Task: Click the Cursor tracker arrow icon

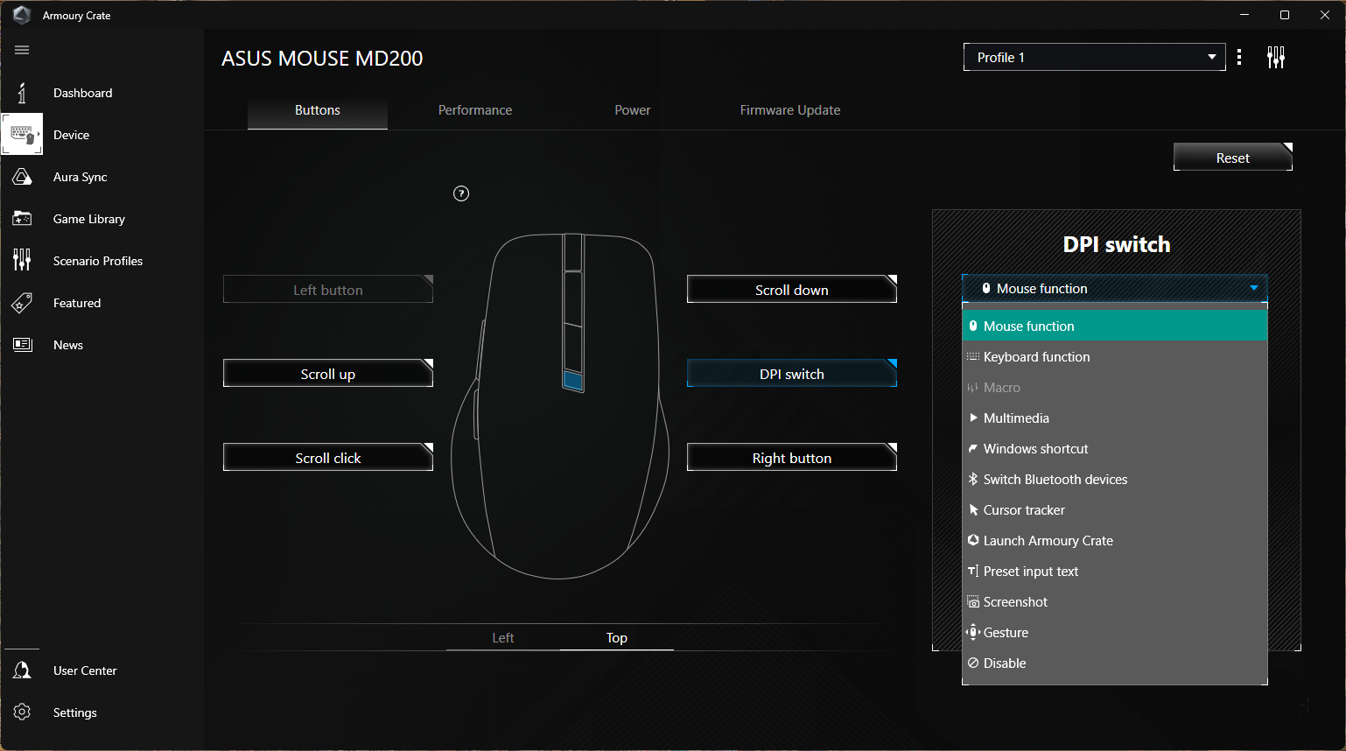Action: pyautogui.click(x=973, y=509)
